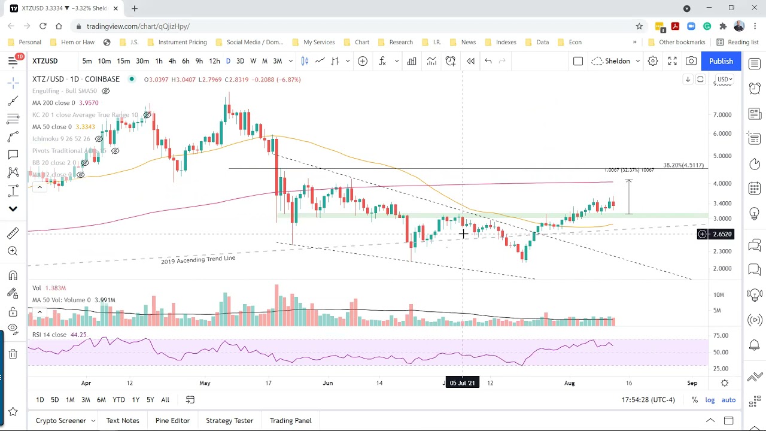Collapse the indicator legend list
The width and height of the screenshot is (766, 431).
click(x=39, y=187)
